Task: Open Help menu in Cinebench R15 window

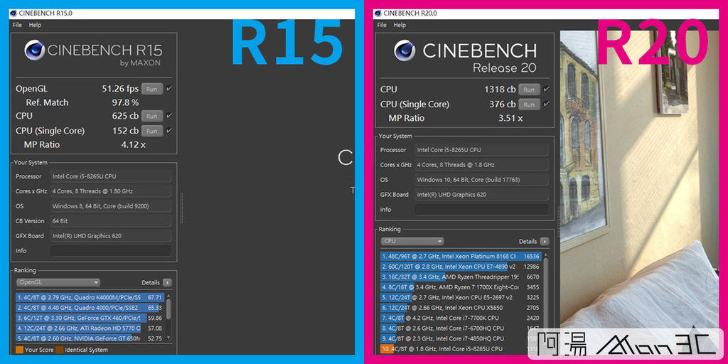Action: point(35,25)
